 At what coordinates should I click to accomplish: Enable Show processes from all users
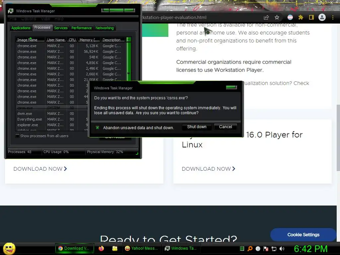coord(17,136)
